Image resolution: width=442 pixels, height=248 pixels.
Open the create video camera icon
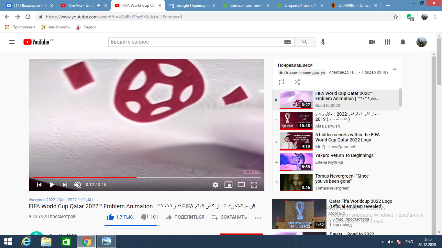(372, 42)
